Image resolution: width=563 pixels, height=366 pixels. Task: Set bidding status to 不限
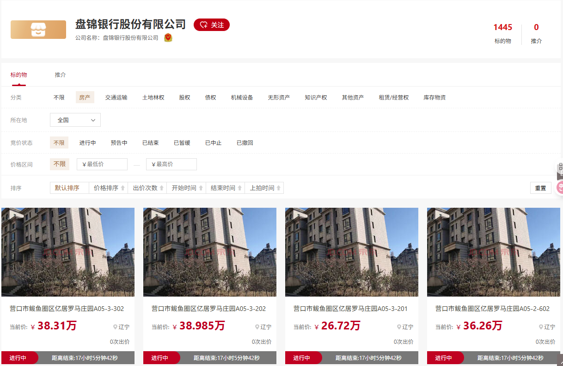tap(59, 143)
